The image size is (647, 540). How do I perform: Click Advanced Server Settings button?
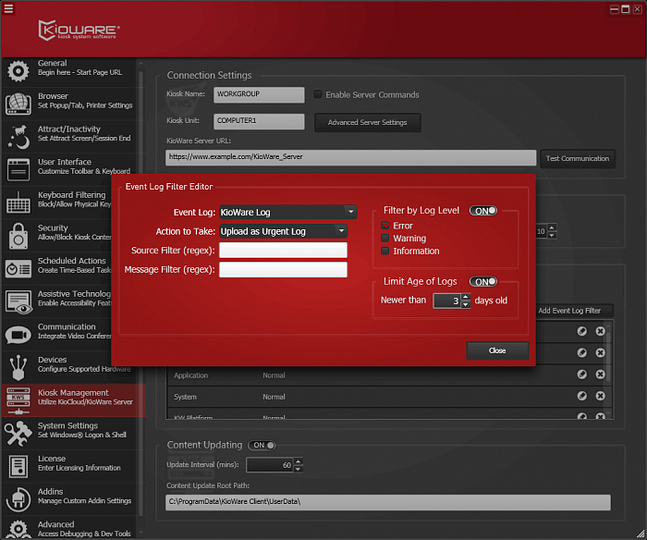coord(367,123)
